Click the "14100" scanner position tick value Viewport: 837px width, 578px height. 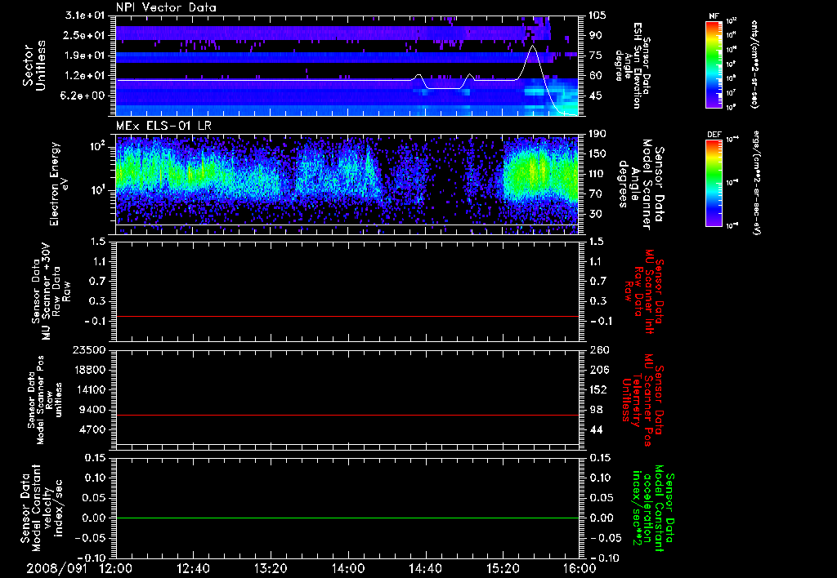(89, 389)
